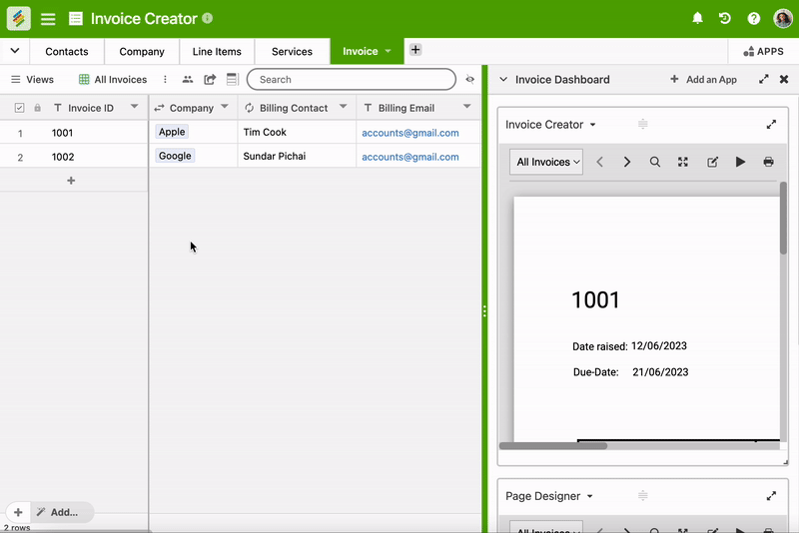Open Company column dropdown
799x533 pixels.
click(225, 107)
